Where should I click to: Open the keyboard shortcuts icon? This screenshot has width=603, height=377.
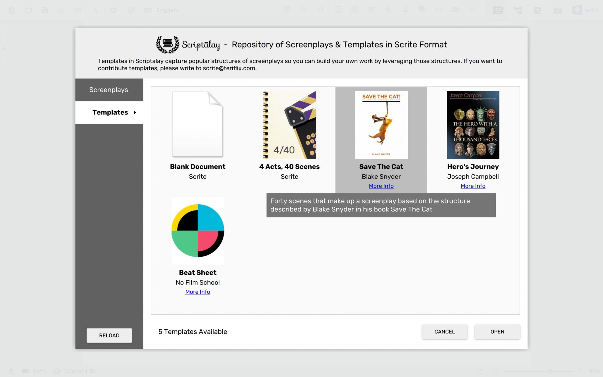click(x=497, y=9)
